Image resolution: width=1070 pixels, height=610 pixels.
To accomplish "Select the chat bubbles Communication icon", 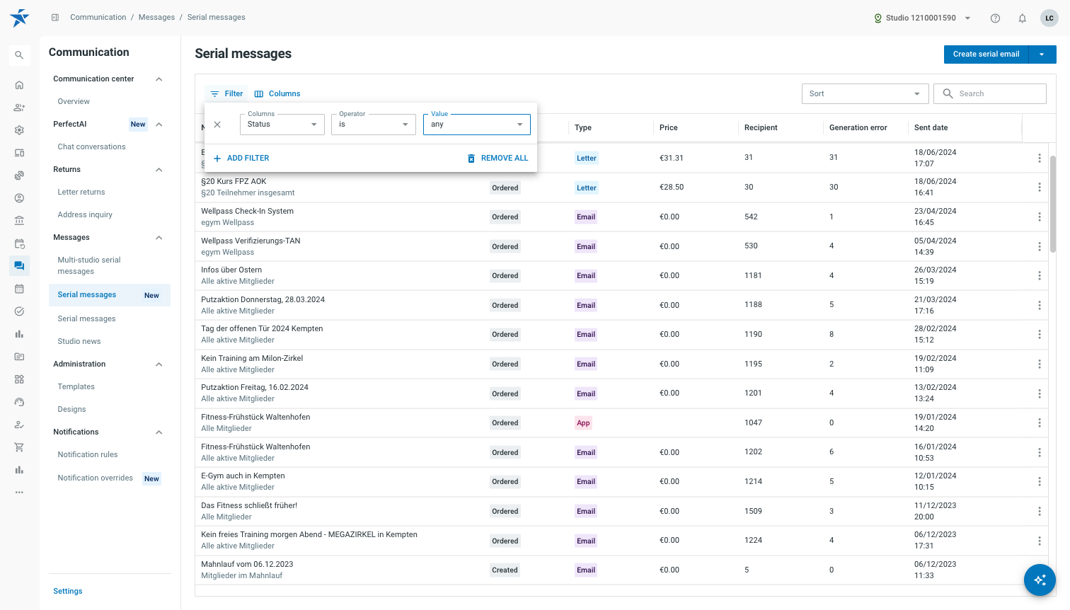I will point(19,266).
